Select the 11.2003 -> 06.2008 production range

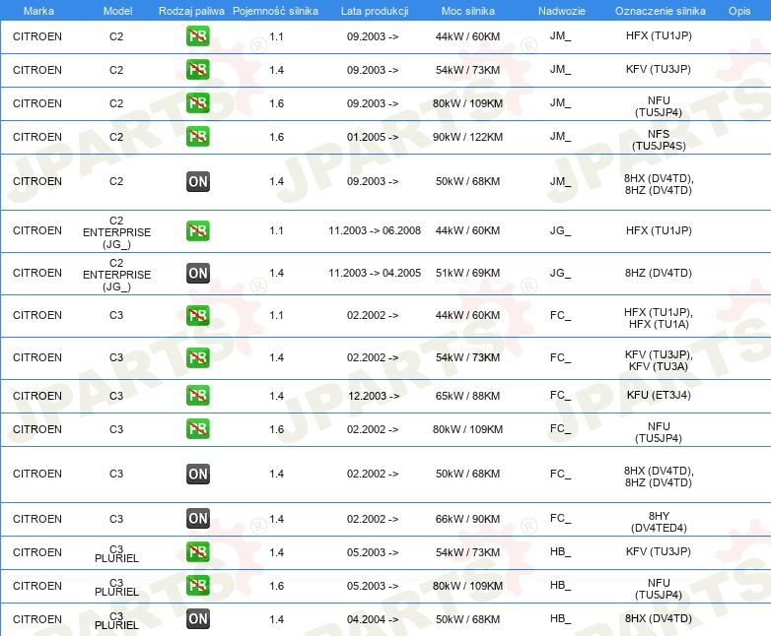pos(375,230)
